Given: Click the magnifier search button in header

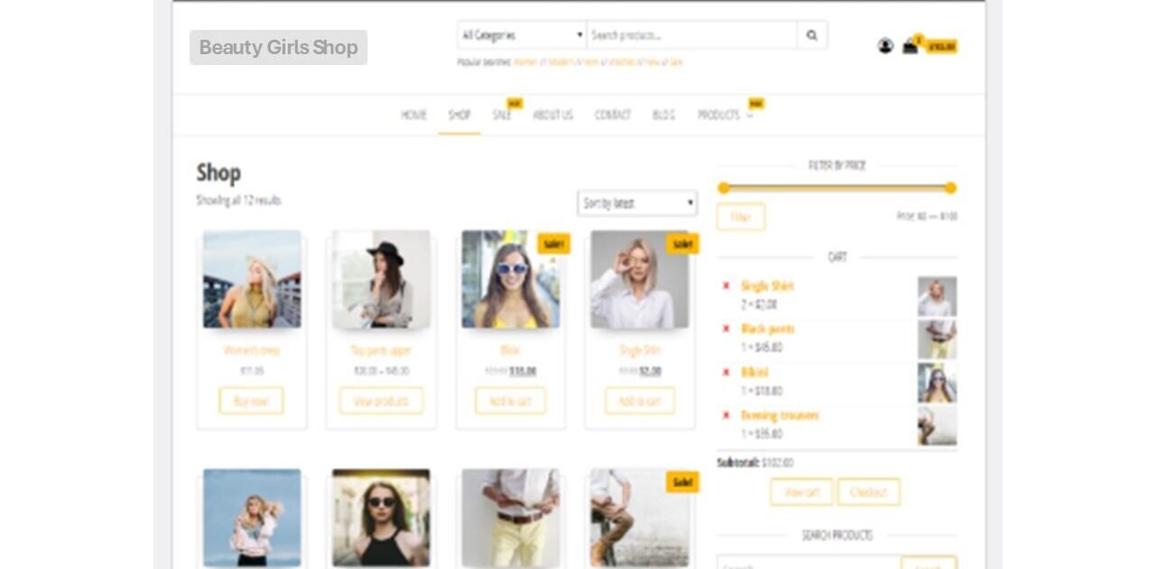Looking at the screenshot, I should click(x=812, y=35).
